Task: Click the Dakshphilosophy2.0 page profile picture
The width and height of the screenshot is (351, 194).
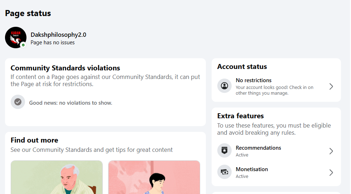Action: (x=15, y=37)
